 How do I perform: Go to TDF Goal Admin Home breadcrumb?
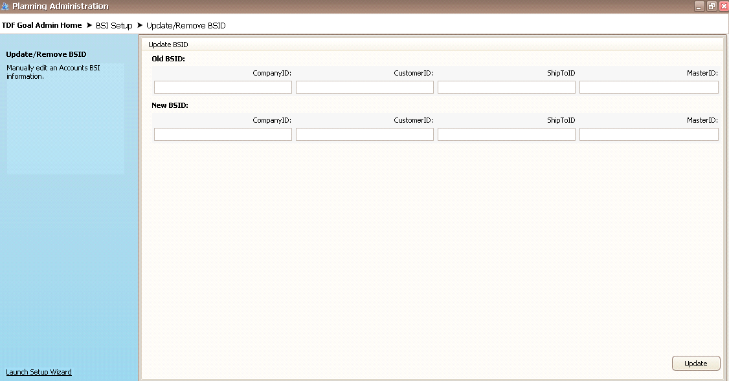(42, 25)
